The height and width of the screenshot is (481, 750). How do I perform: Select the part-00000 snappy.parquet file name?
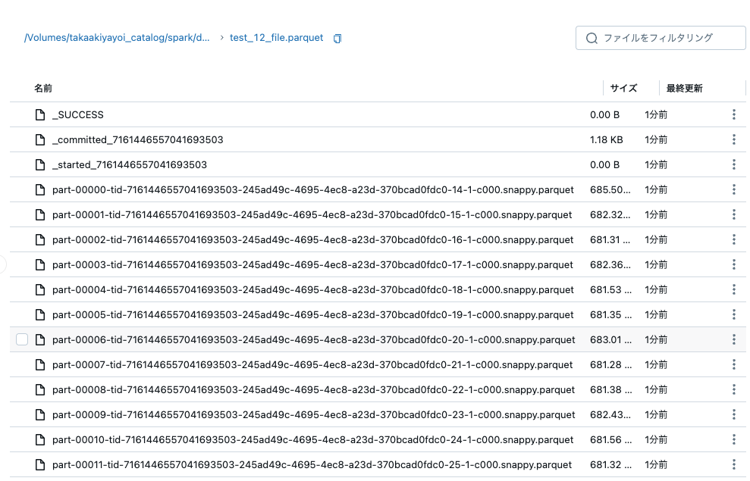pyautogui.click(x=313, y=189)
